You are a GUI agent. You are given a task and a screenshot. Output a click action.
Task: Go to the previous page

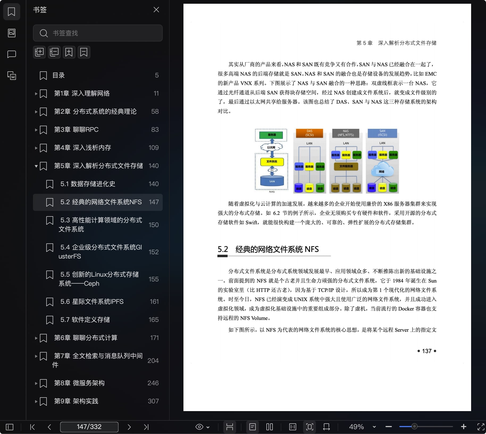(49, 427)
